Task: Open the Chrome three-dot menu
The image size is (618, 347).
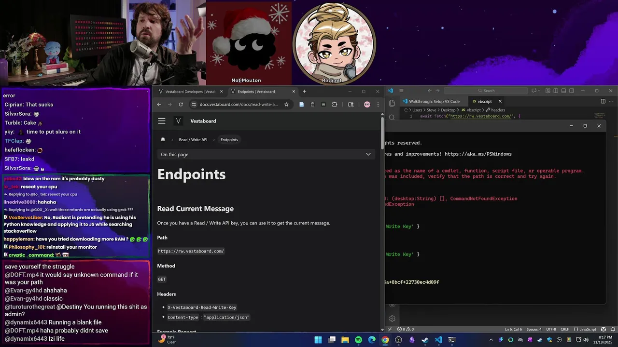Action: tap(378, 104)
